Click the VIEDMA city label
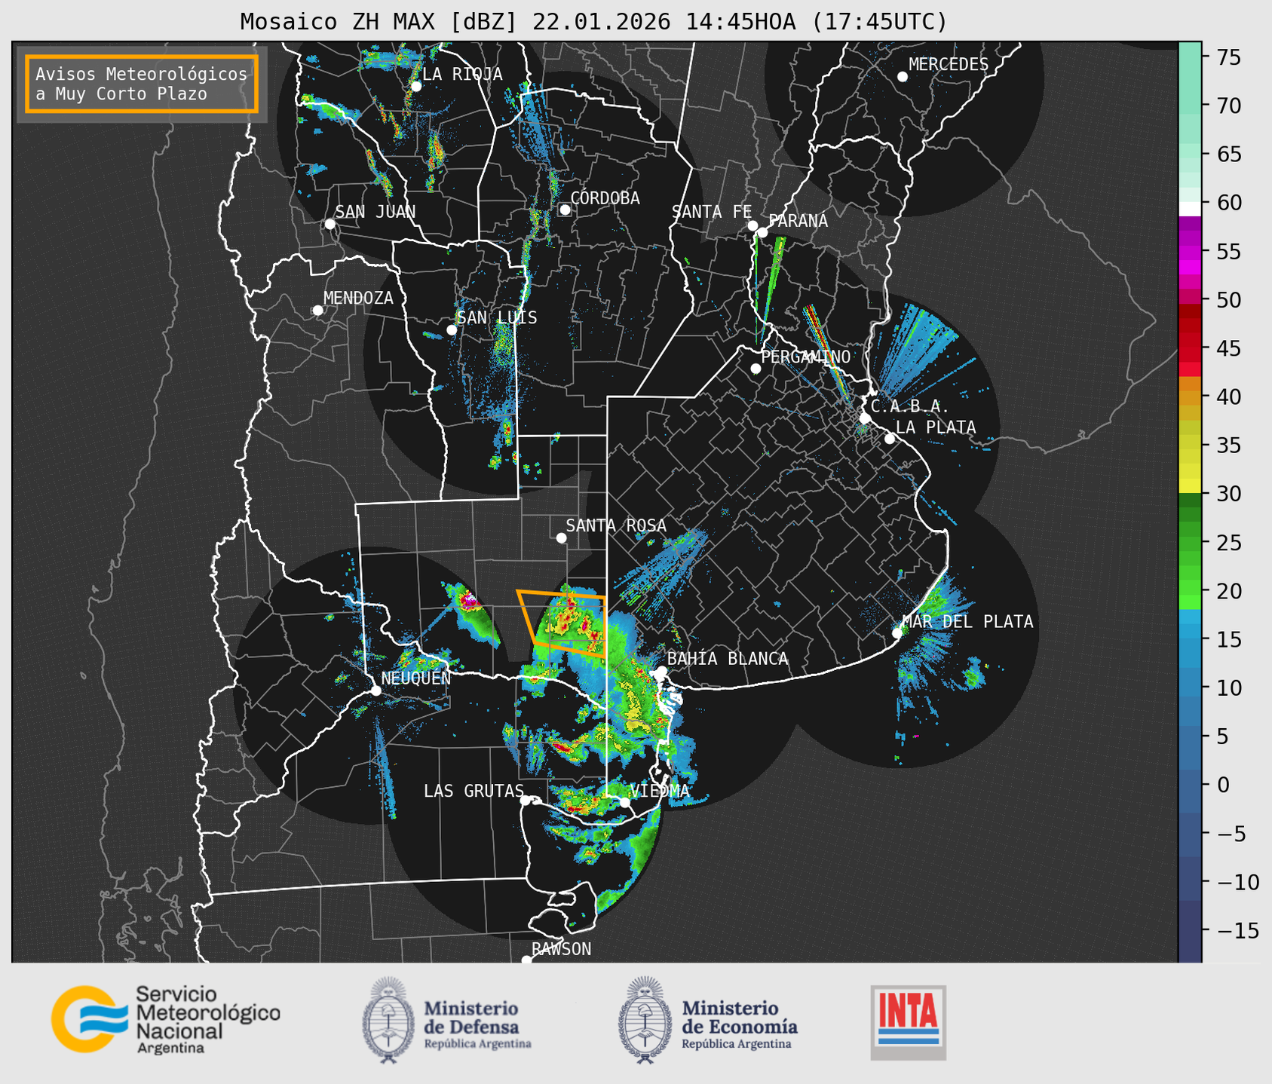The height and width of the screenshot is (1084, 1272). (660, 791)
